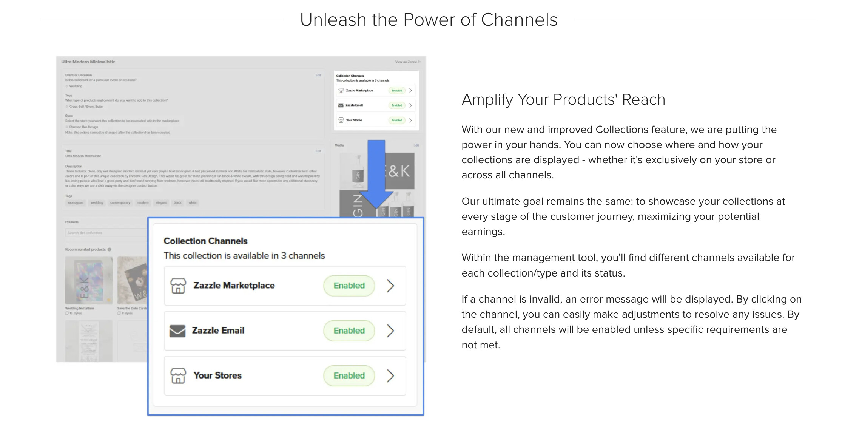Open the Save the Date Cards thumbnail
Viewport: 842px width, 445px height.
coord(132,280)
